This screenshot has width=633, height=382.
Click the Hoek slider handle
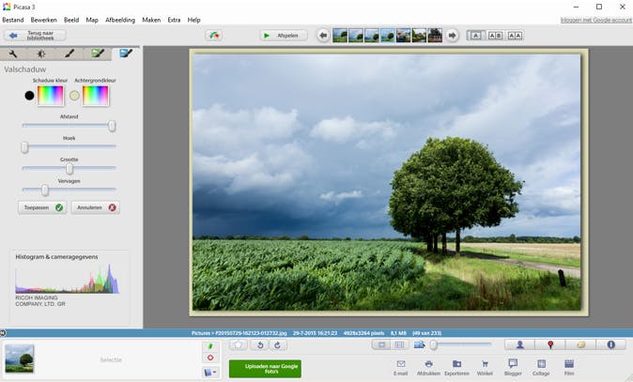(24, 147)
